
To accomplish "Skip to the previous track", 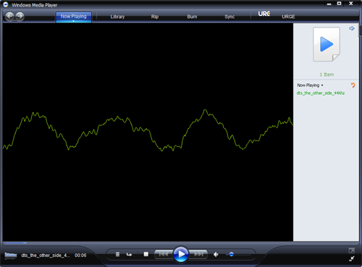I will point(164,254).
